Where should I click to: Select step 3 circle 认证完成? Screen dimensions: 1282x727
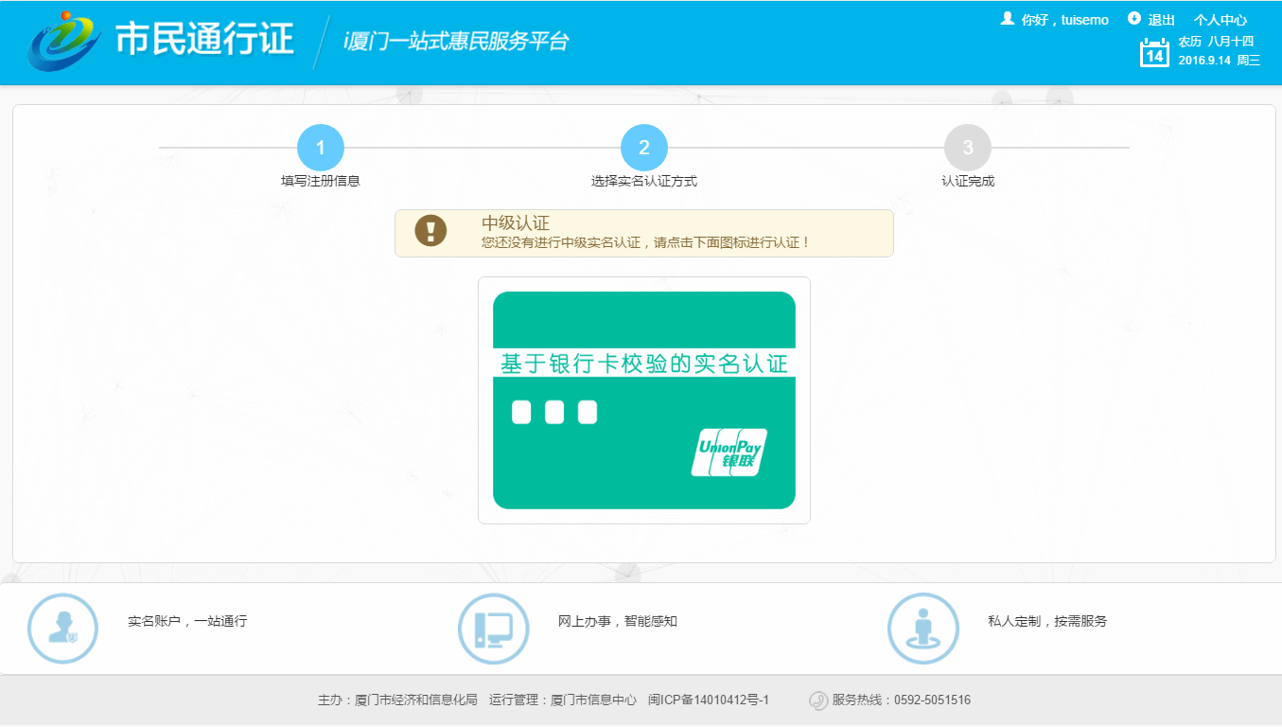968,148
